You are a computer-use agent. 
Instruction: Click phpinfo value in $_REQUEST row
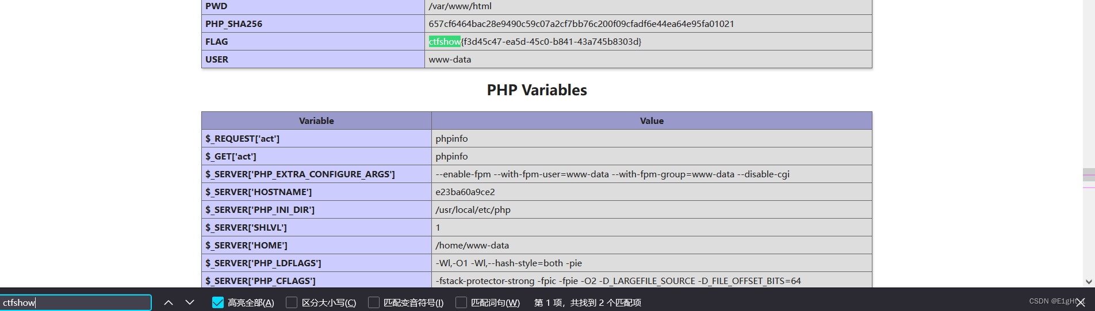coord(452,138)
